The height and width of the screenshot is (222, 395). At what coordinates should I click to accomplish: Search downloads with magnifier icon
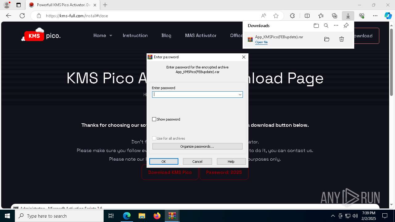pyautogui.click(x=326, y=26)
